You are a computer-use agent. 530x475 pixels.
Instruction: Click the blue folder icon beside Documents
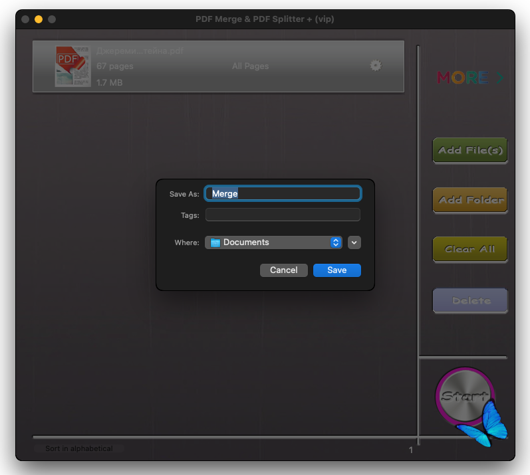point(215,242)
